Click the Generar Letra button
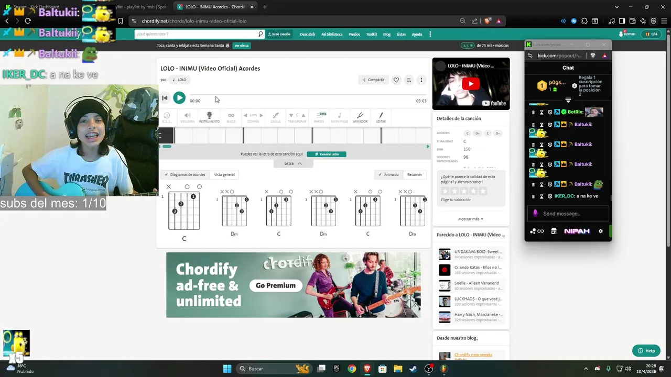This screenshot has width=671, height=377. point(327,154)
